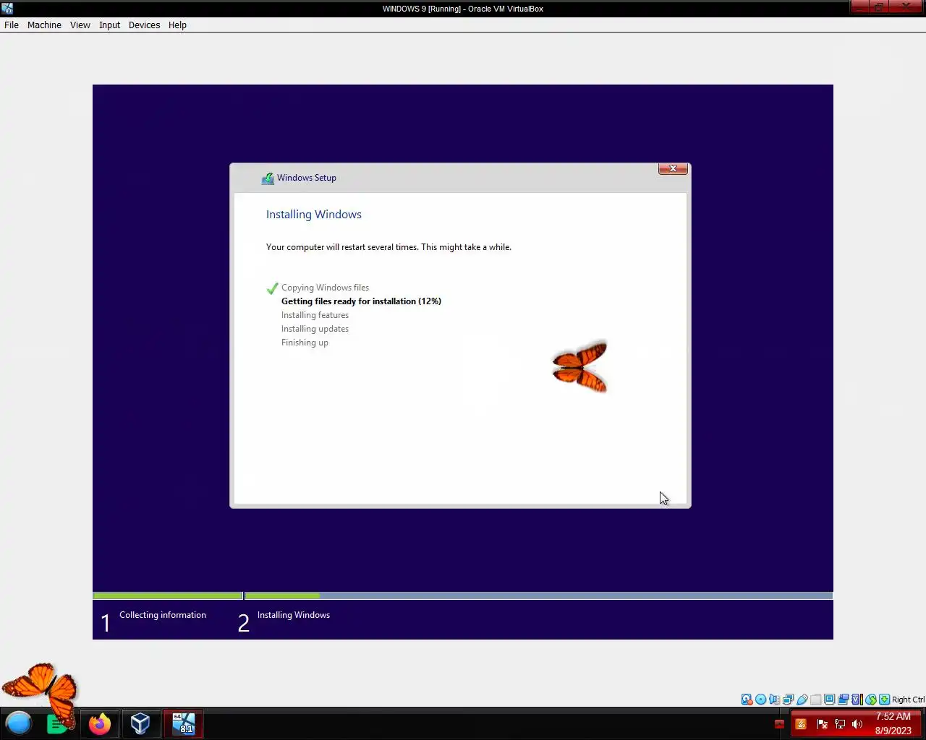926x740 pixels.
Task: Click the USB devices status icon
Action: (x=802, y=700)
